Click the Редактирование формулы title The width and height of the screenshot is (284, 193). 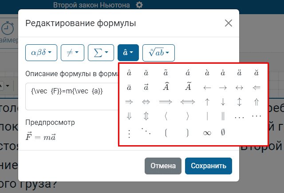click(x=81, y=23)
